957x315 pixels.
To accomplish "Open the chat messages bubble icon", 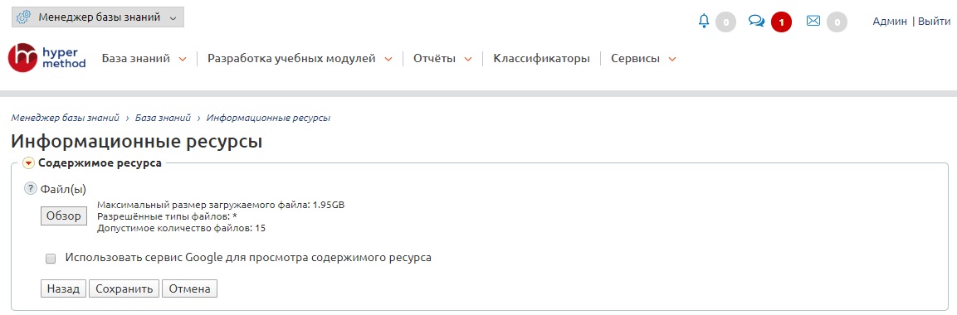I will click(x=756, y=22).
